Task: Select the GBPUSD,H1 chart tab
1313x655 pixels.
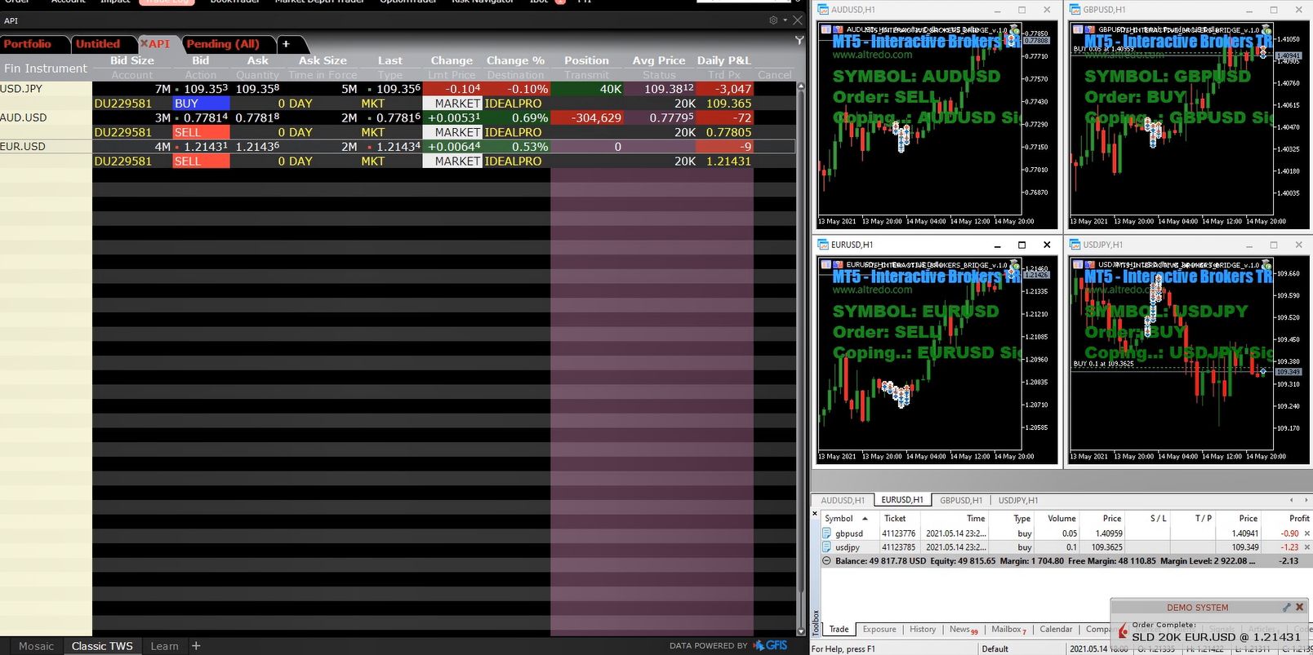Action: (x=961, y=500)
